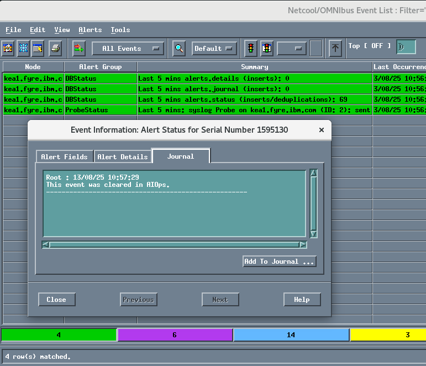Viewport: 426px width, 366px height.
Task: Click the blank square button beside empty dropdown
Action: 315,49
